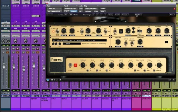Click the Copy settings button
Viewport: 178px width, 112px height.
[x=111, y=15]
